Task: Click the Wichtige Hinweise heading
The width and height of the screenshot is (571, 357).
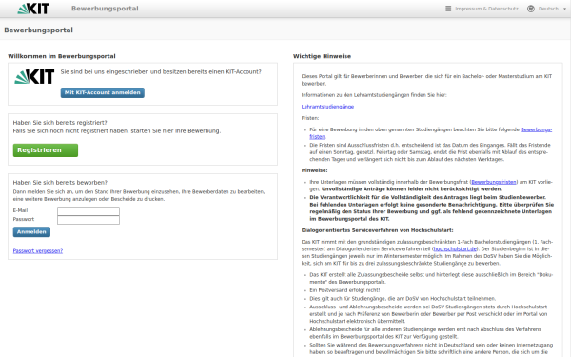Action: tap(322, 56)
